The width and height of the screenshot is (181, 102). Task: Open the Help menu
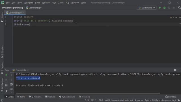point(84,3)
